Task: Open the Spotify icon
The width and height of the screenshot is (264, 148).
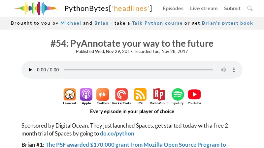Action: point(178,94)
